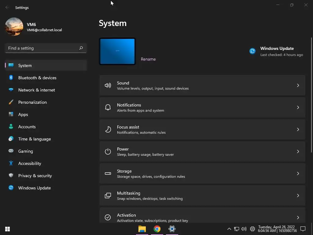Click "Activation state, subscriptions, product key" text
The width and height of the screenshot is (313, 235).
(x=153, y=220)
